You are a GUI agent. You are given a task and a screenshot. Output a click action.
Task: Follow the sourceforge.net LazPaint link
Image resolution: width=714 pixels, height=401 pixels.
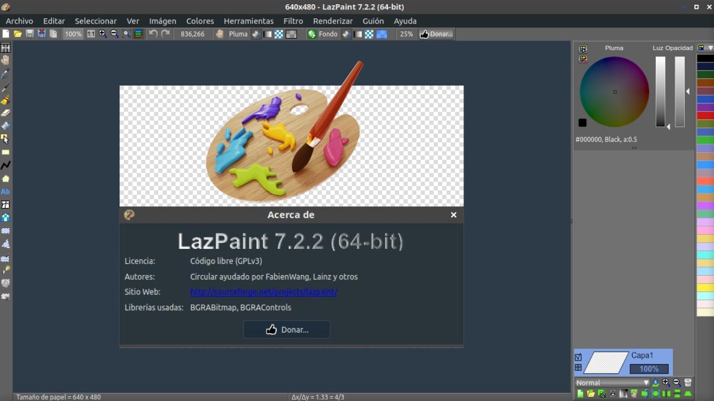point(264,292)
